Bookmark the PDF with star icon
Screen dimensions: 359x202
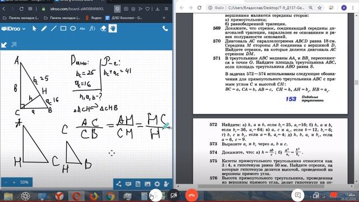[x=319, y=7]
